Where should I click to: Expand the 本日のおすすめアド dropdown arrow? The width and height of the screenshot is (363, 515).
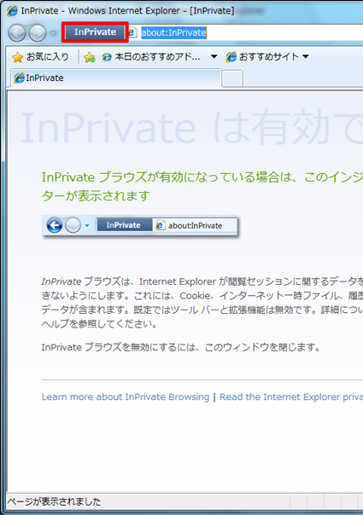[214, 56]
